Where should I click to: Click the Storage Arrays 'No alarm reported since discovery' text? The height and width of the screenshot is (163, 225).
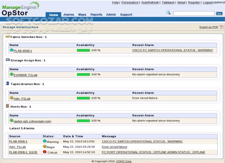tap(156, 74)
